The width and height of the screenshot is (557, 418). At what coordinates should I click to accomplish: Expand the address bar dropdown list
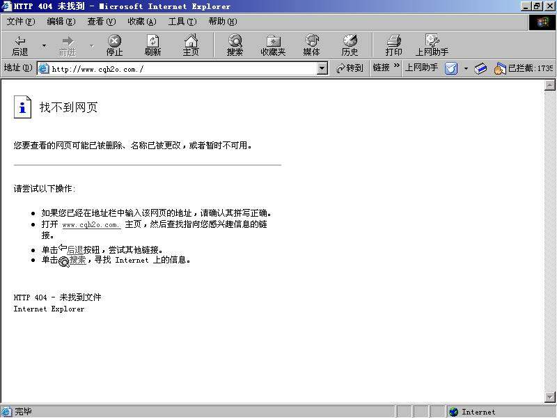[322, 68]
